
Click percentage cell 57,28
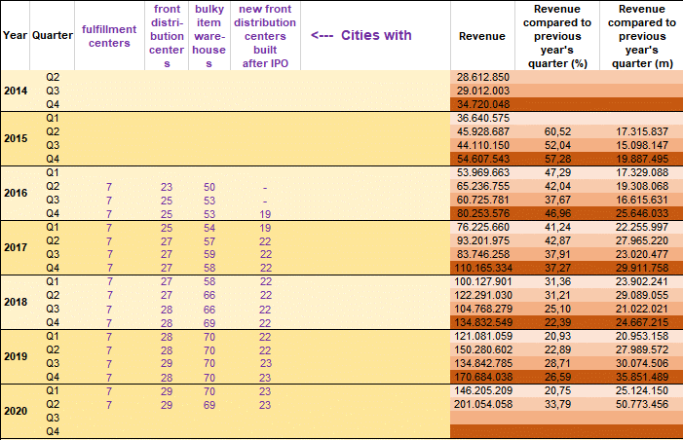tap(557, 159)
